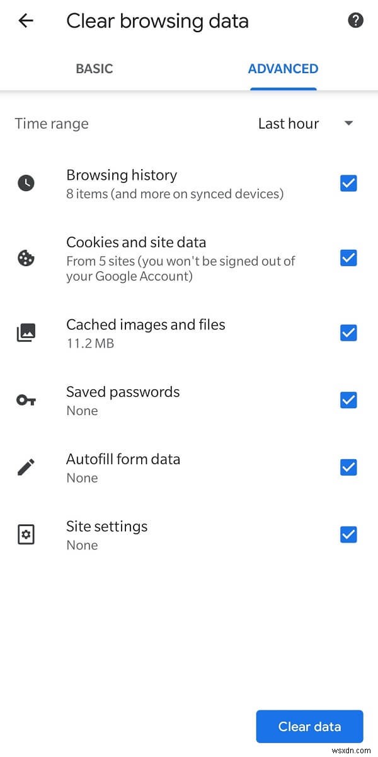
Task: Switch to the BASIC tab
Action: [94, 69]
